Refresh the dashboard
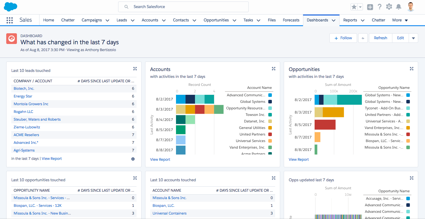This screenshot has width=425, height=219. (380, 38)
